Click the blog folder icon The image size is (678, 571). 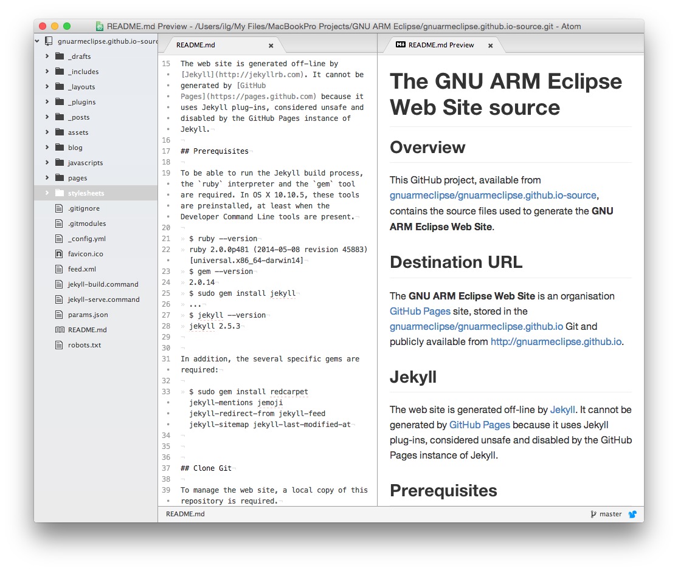60,147
